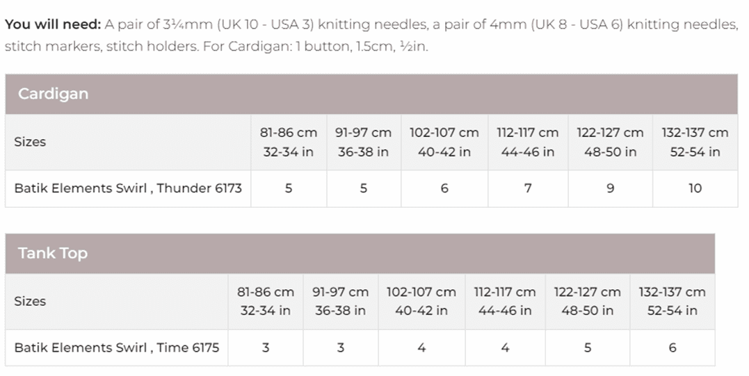
Task: Click the Time 6175 quantity cell showing 5
Action: (588, 348)
